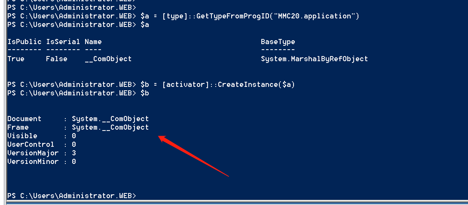Click the Name column header
Image resolution: width=468 pixels, height=205 pixels.
click(93, 42)
